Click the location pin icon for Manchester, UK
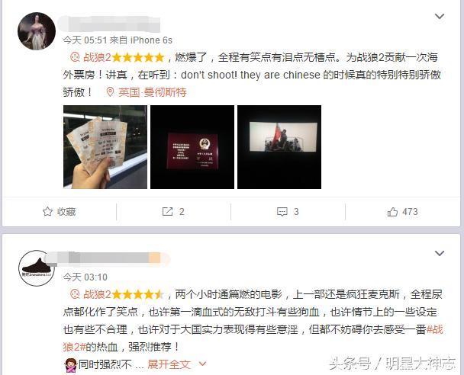 (110, 92)
